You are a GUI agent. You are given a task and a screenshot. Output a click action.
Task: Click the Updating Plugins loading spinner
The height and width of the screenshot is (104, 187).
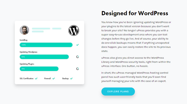coord(77,69)
